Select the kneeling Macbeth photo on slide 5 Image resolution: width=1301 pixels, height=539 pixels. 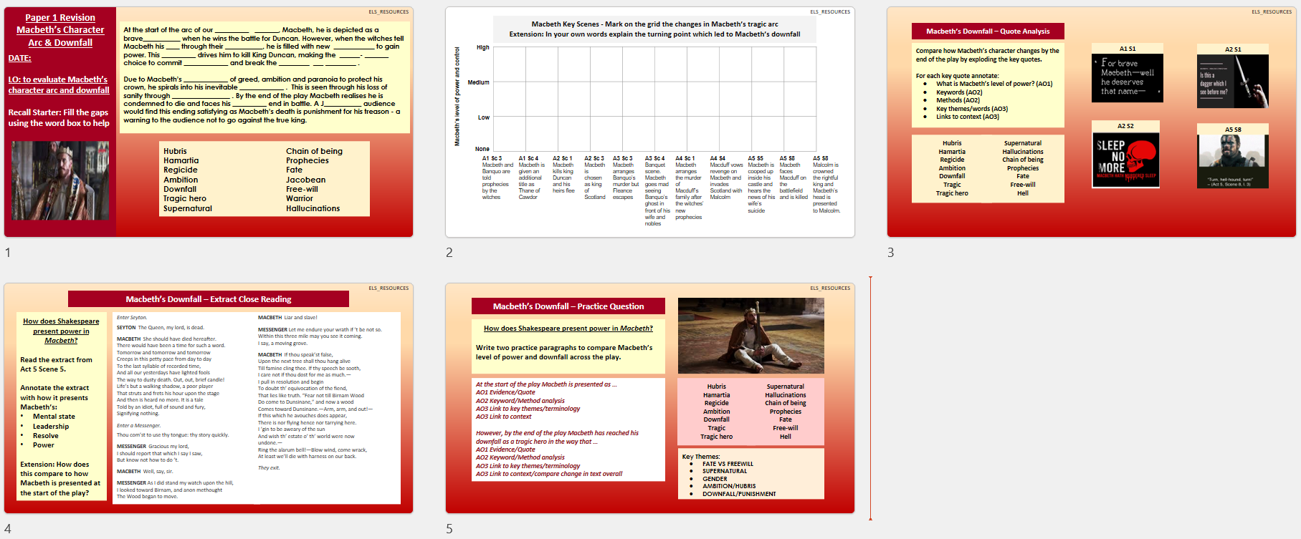pos(750,336)
